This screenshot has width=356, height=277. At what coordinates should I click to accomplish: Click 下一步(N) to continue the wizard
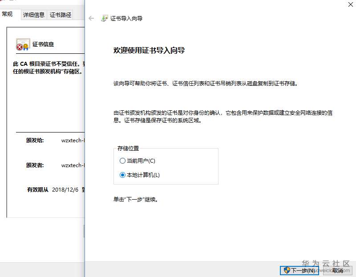click(300, 270)
